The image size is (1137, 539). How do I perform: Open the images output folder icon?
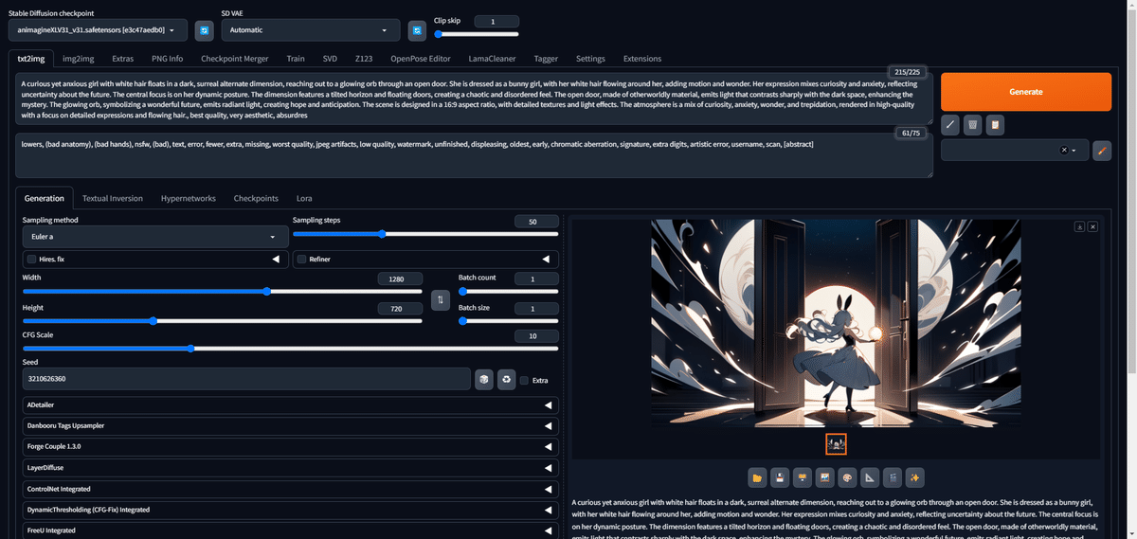[x=756, y=476]
